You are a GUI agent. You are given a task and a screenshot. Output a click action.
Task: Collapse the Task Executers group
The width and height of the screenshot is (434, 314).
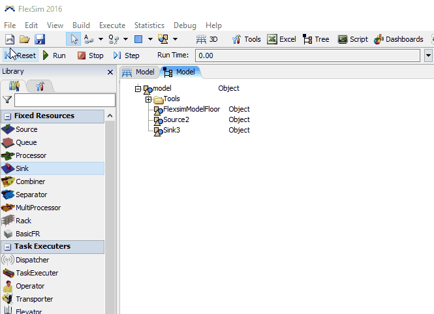[8, 247]
